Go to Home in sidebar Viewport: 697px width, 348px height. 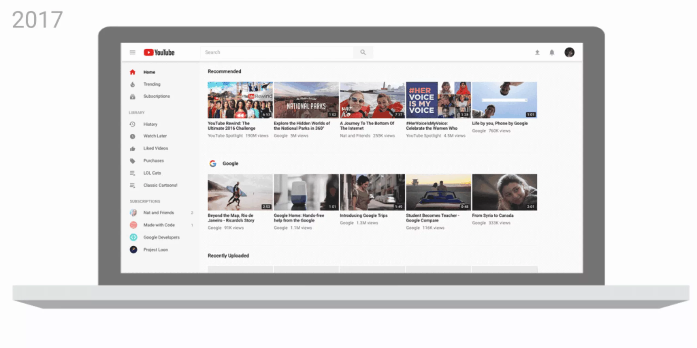click(x=149, y=72)
